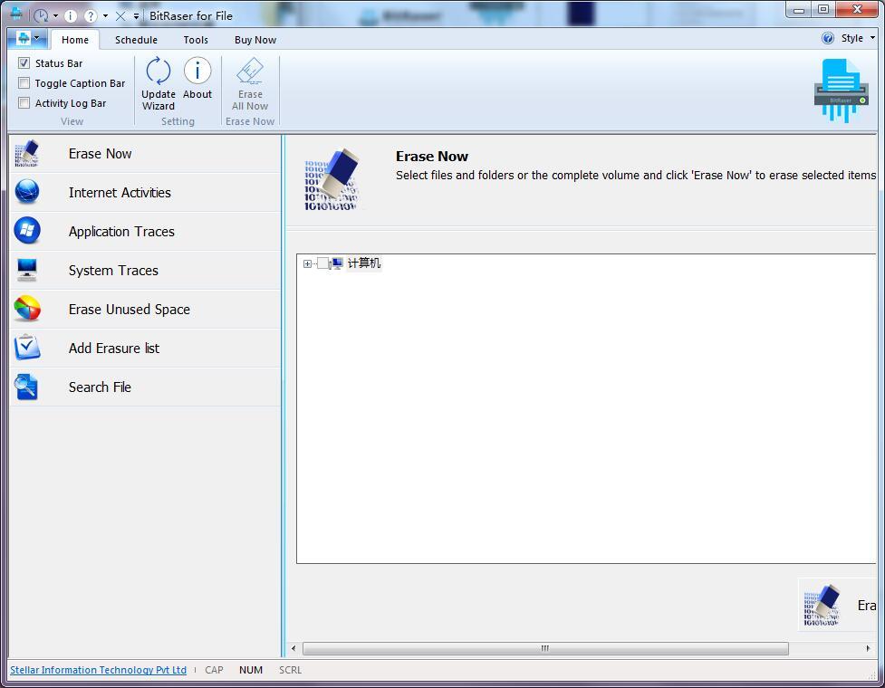Launch the Update Wizard
The height and width of the screenshot is (688, 885).
coord(158,83)
